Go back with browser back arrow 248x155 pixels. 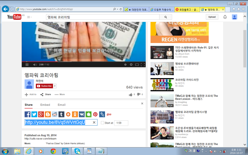(x=5, y=9)
